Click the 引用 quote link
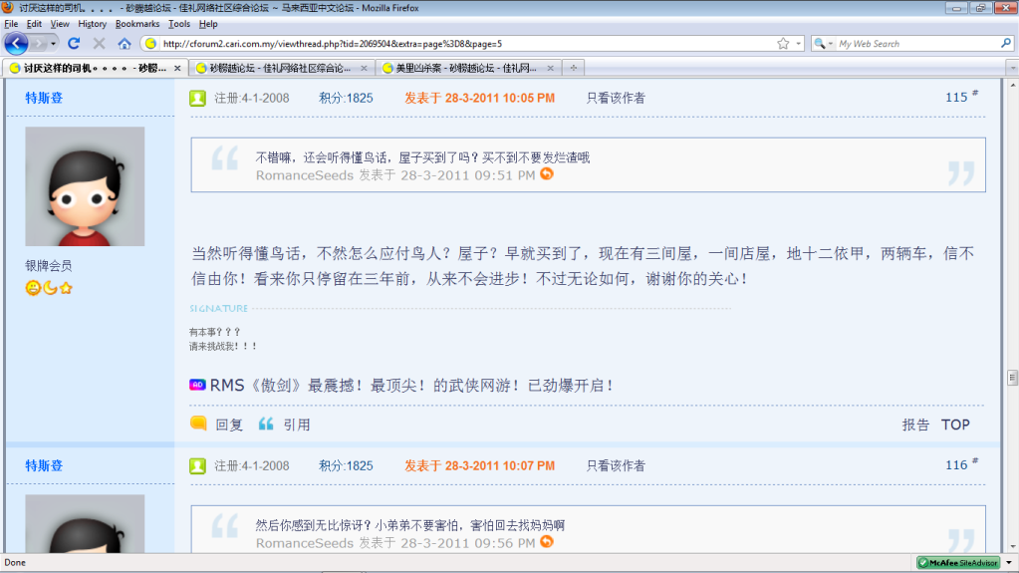Image resolution: width=1019 pixels, height=573 pixels. (296, 425)
